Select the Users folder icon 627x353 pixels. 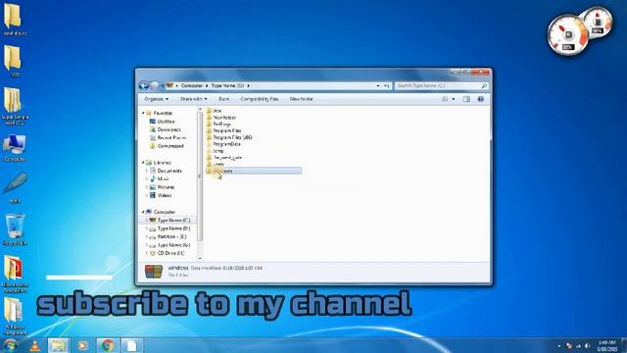tap(209, 164)
